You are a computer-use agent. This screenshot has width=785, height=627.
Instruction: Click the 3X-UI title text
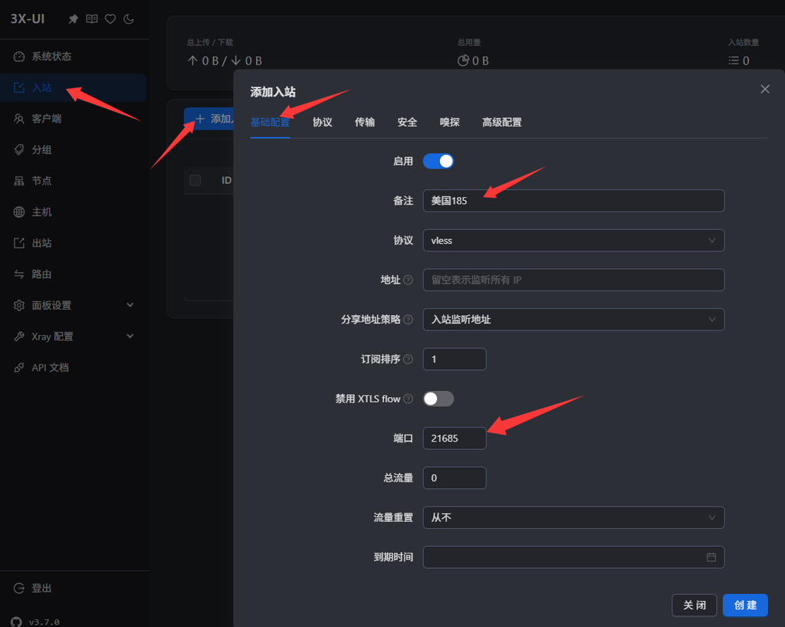pos(28,19)
